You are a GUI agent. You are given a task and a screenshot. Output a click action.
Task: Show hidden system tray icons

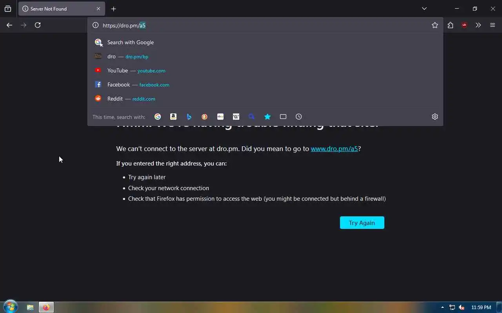point(443,308)
